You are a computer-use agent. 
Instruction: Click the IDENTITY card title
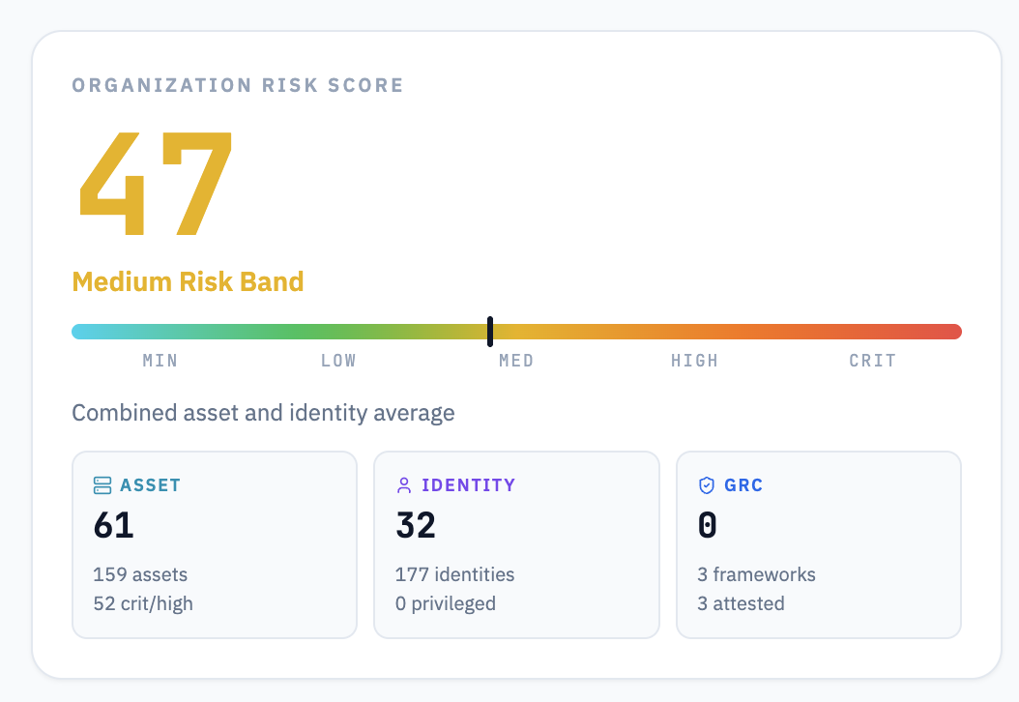(x=469, y=484)
